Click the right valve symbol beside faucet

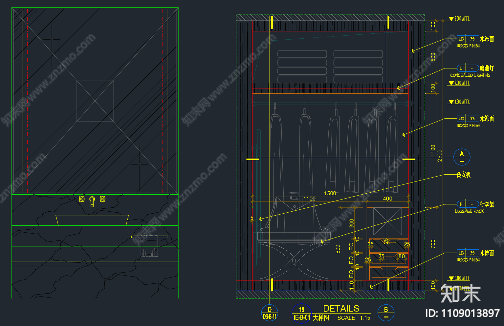click(x=102, y=199)
